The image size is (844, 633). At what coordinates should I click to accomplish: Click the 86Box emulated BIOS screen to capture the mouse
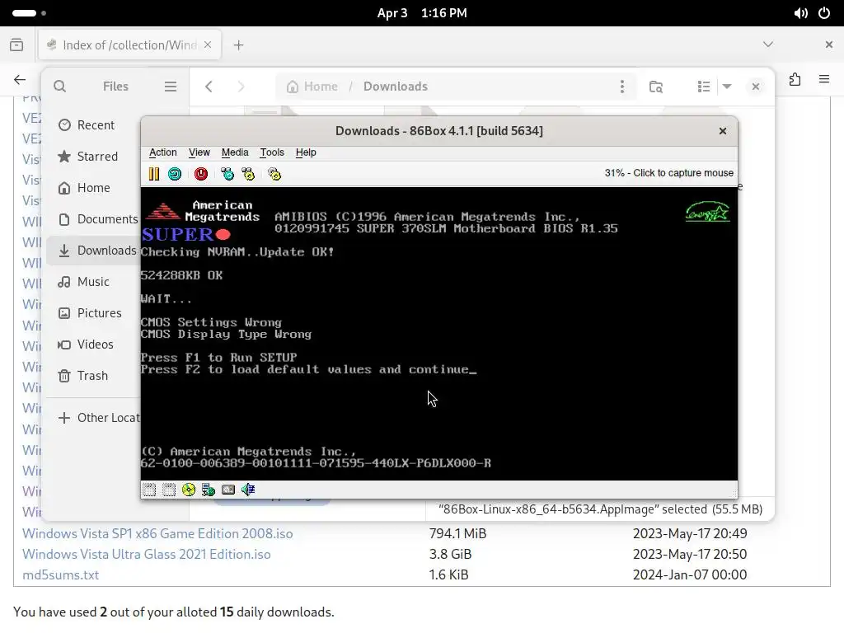438,334
